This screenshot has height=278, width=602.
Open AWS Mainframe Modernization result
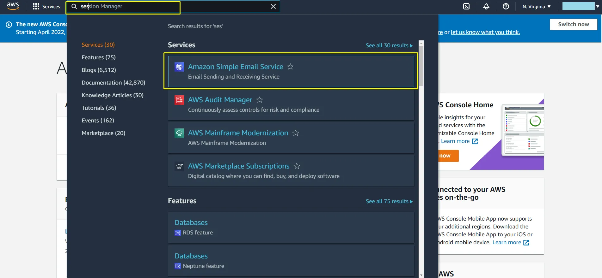click(x=238, y=133)
